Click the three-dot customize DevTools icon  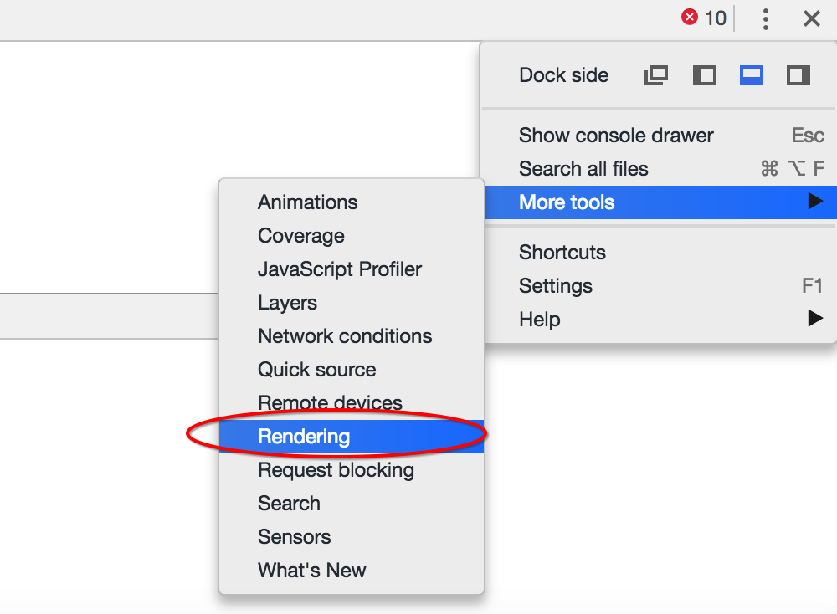coord(766,18)
